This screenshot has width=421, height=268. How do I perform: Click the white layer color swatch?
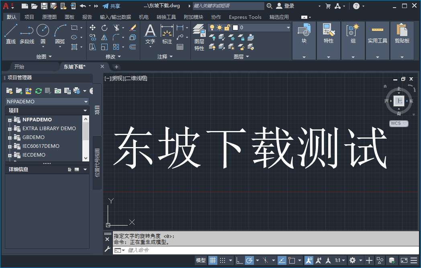click(235, 28)
